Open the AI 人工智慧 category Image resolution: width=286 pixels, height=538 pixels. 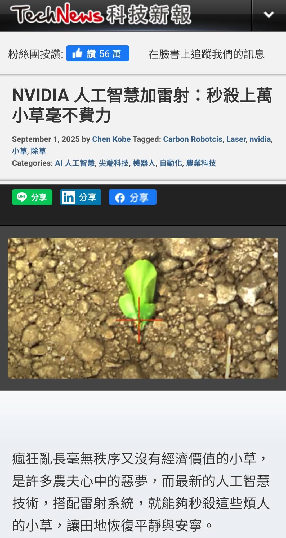coord(75,163)
